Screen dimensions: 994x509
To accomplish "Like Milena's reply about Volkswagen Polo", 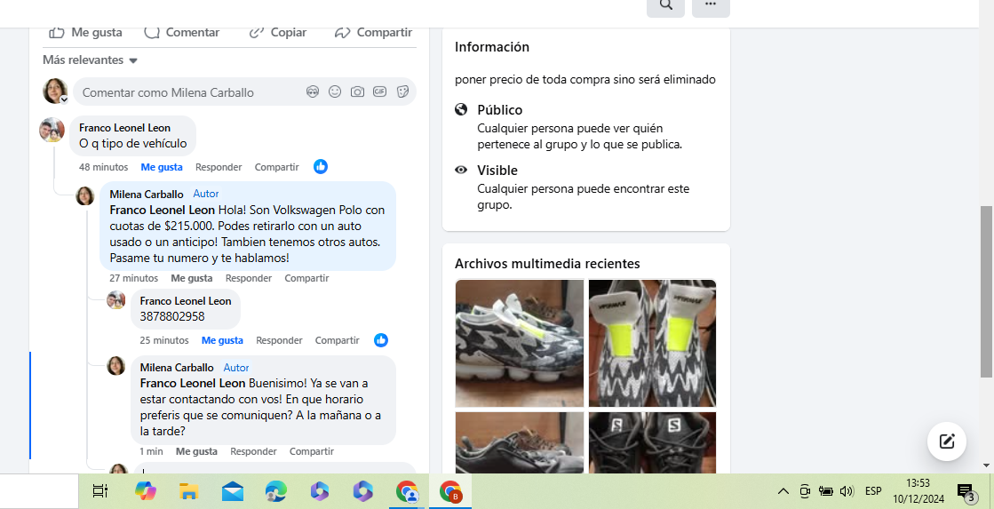I will tap(191, 278).
